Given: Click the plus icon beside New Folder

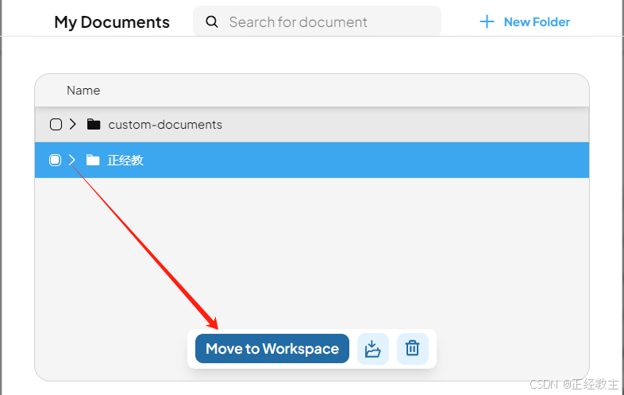Looking at the screenshot, I should [x=487, y=21].
